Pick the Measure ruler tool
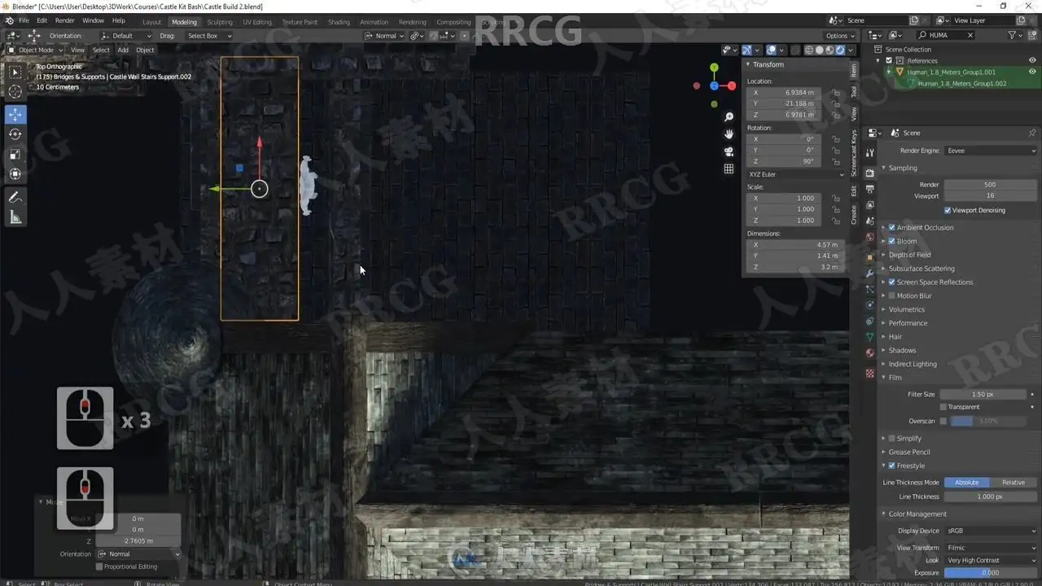The height and width of the screenshot is (586, 1042). point(15,217)
